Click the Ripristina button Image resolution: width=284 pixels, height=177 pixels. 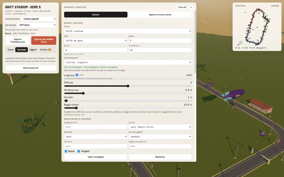pos(160,157)
